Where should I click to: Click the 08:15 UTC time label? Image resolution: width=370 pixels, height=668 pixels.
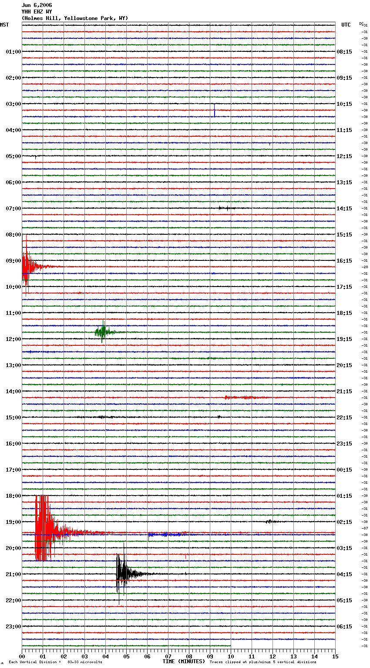(344, 52)
